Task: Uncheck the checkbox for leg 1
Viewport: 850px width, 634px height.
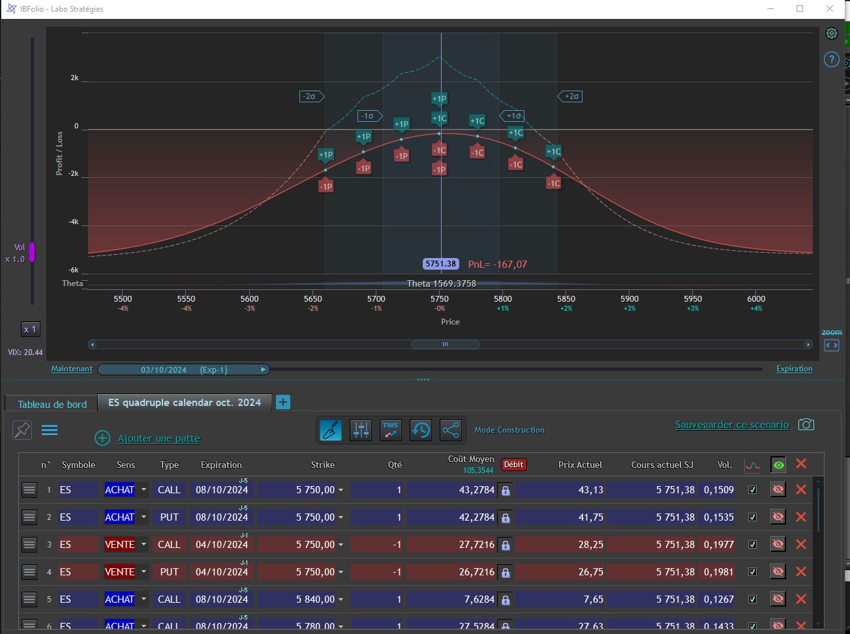Action: [x=752, y=490]
